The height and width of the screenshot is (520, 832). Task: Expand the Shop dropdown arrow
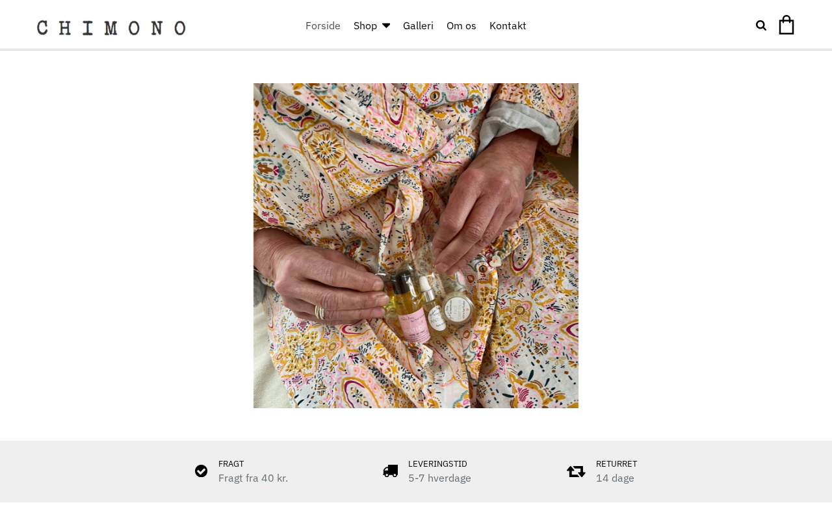click(x=386, y=25)
